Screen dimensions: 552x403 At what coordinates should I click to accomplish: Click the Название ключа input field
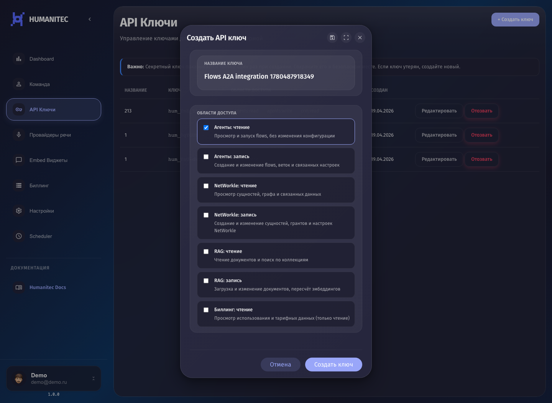(276, 73)
